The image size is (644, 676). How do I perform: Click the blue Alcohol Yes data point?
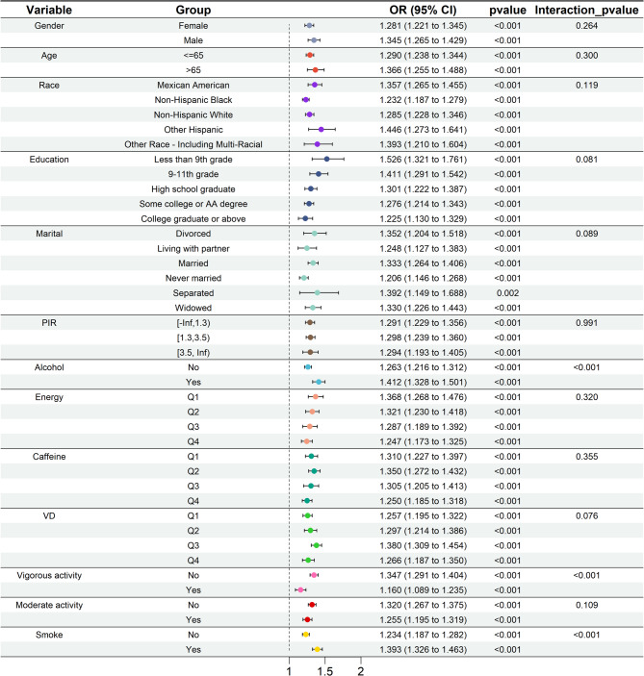(x=319, y=382)
